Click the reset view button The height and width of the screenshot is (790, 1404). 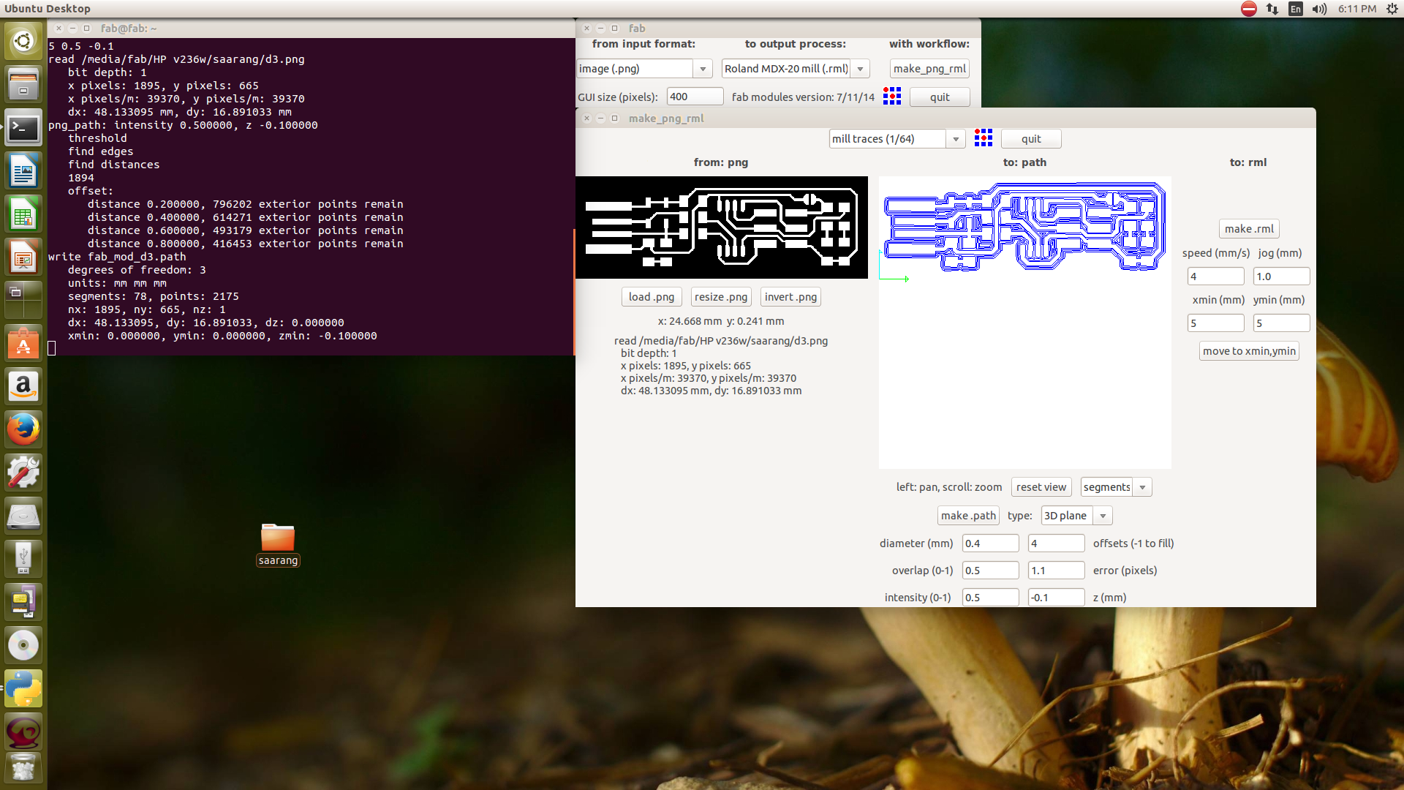click(1041, 487)
